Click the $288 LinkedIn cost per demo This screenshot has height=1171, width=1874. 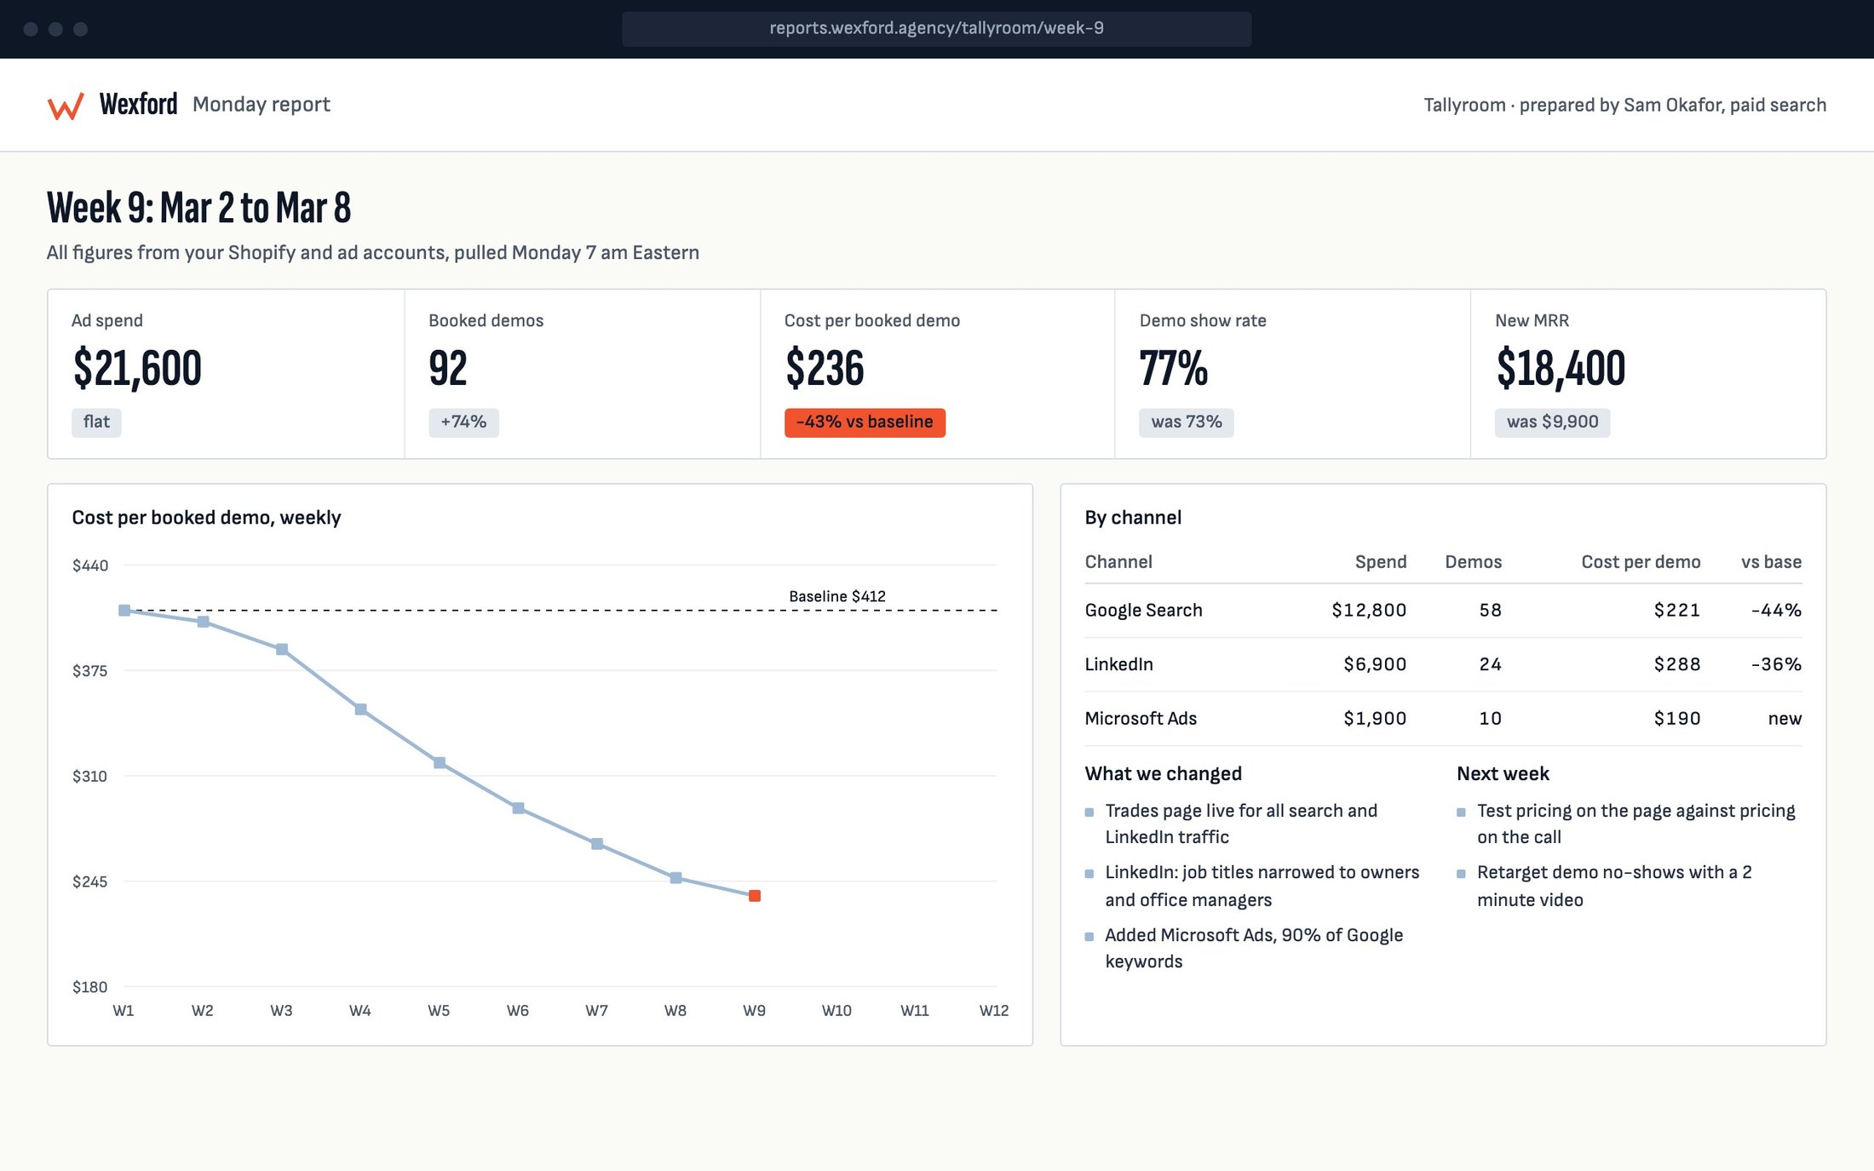pyautogui.click(x=1677, y=664)
